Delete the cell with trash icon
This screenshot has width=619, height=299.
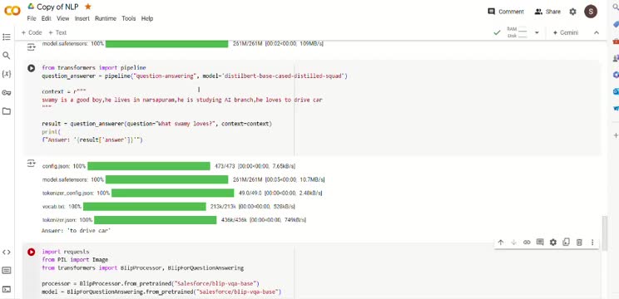coord(579,243)
